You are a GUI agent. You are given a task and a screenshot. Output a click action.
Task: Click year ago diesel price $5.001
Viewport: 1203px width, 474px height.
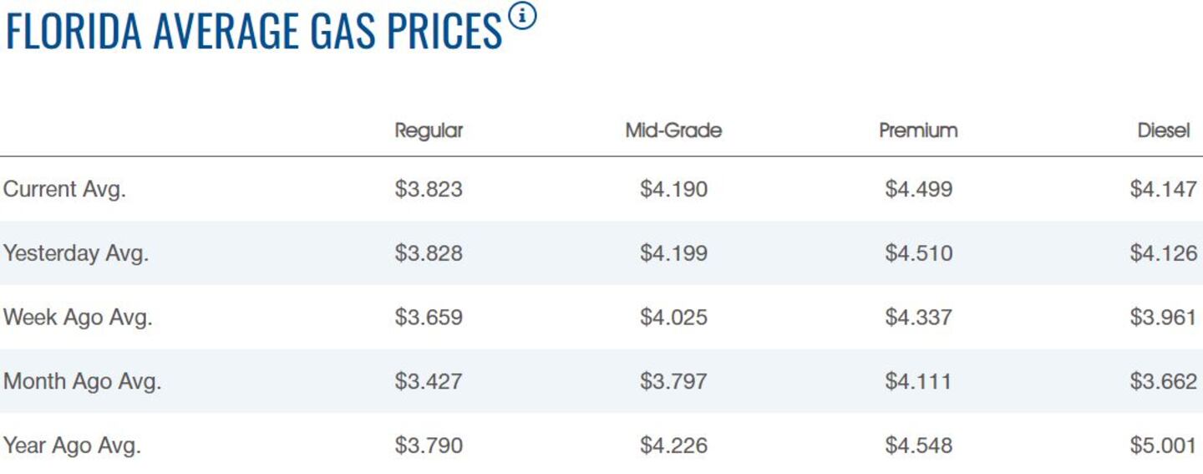(x=1163, y=446)
